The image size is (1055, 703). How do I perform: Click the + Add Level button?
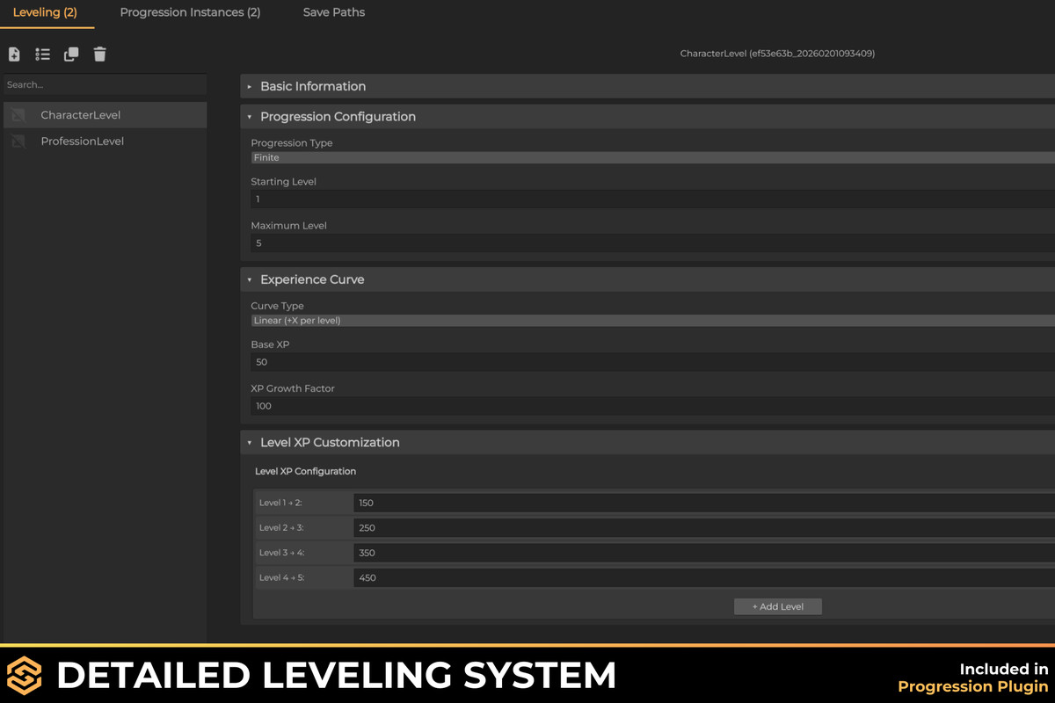(778, 606)
